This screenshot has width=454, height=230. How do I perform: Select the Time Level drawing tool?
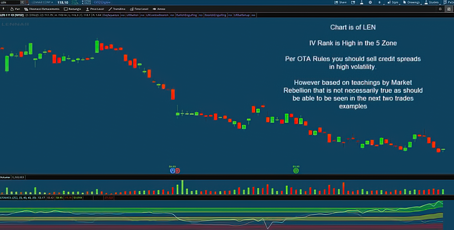coord(139,8)
